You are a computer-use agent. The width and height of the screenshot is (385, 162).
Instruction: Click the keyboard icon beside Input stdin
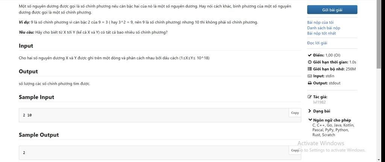click(x=310, y=76)
